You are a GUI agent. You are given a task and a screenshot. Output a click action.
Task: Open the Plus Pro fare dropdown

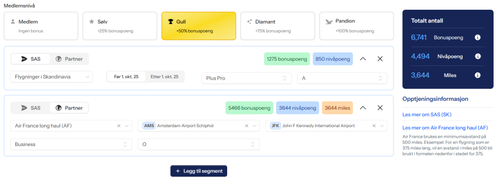[x=246, y=78]
